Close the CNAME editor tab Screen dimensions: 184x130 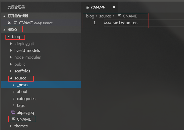[114, 7]
